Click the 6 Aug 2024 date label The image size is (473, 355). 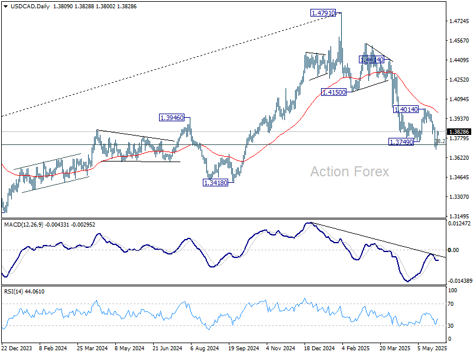coord(205,348)
